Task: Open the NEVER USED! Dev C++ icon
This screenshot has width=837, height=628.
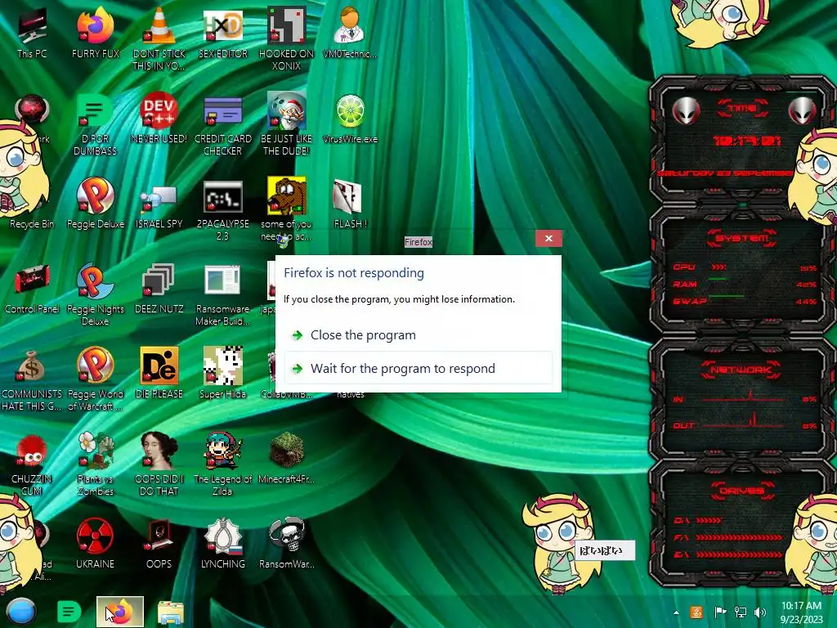Action: tap(159, 119)
